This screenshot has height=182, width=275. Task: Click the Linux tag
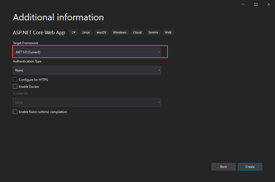coord(86,33)
